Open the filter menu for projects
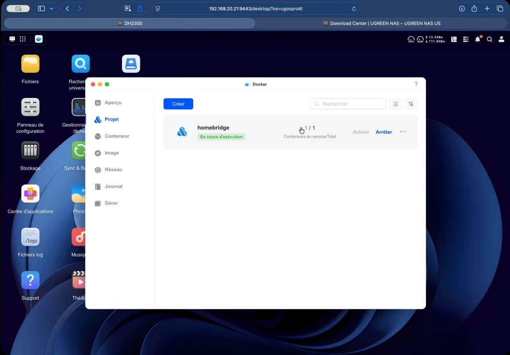This screenshot has width=510, height=355. pos(411,104)
